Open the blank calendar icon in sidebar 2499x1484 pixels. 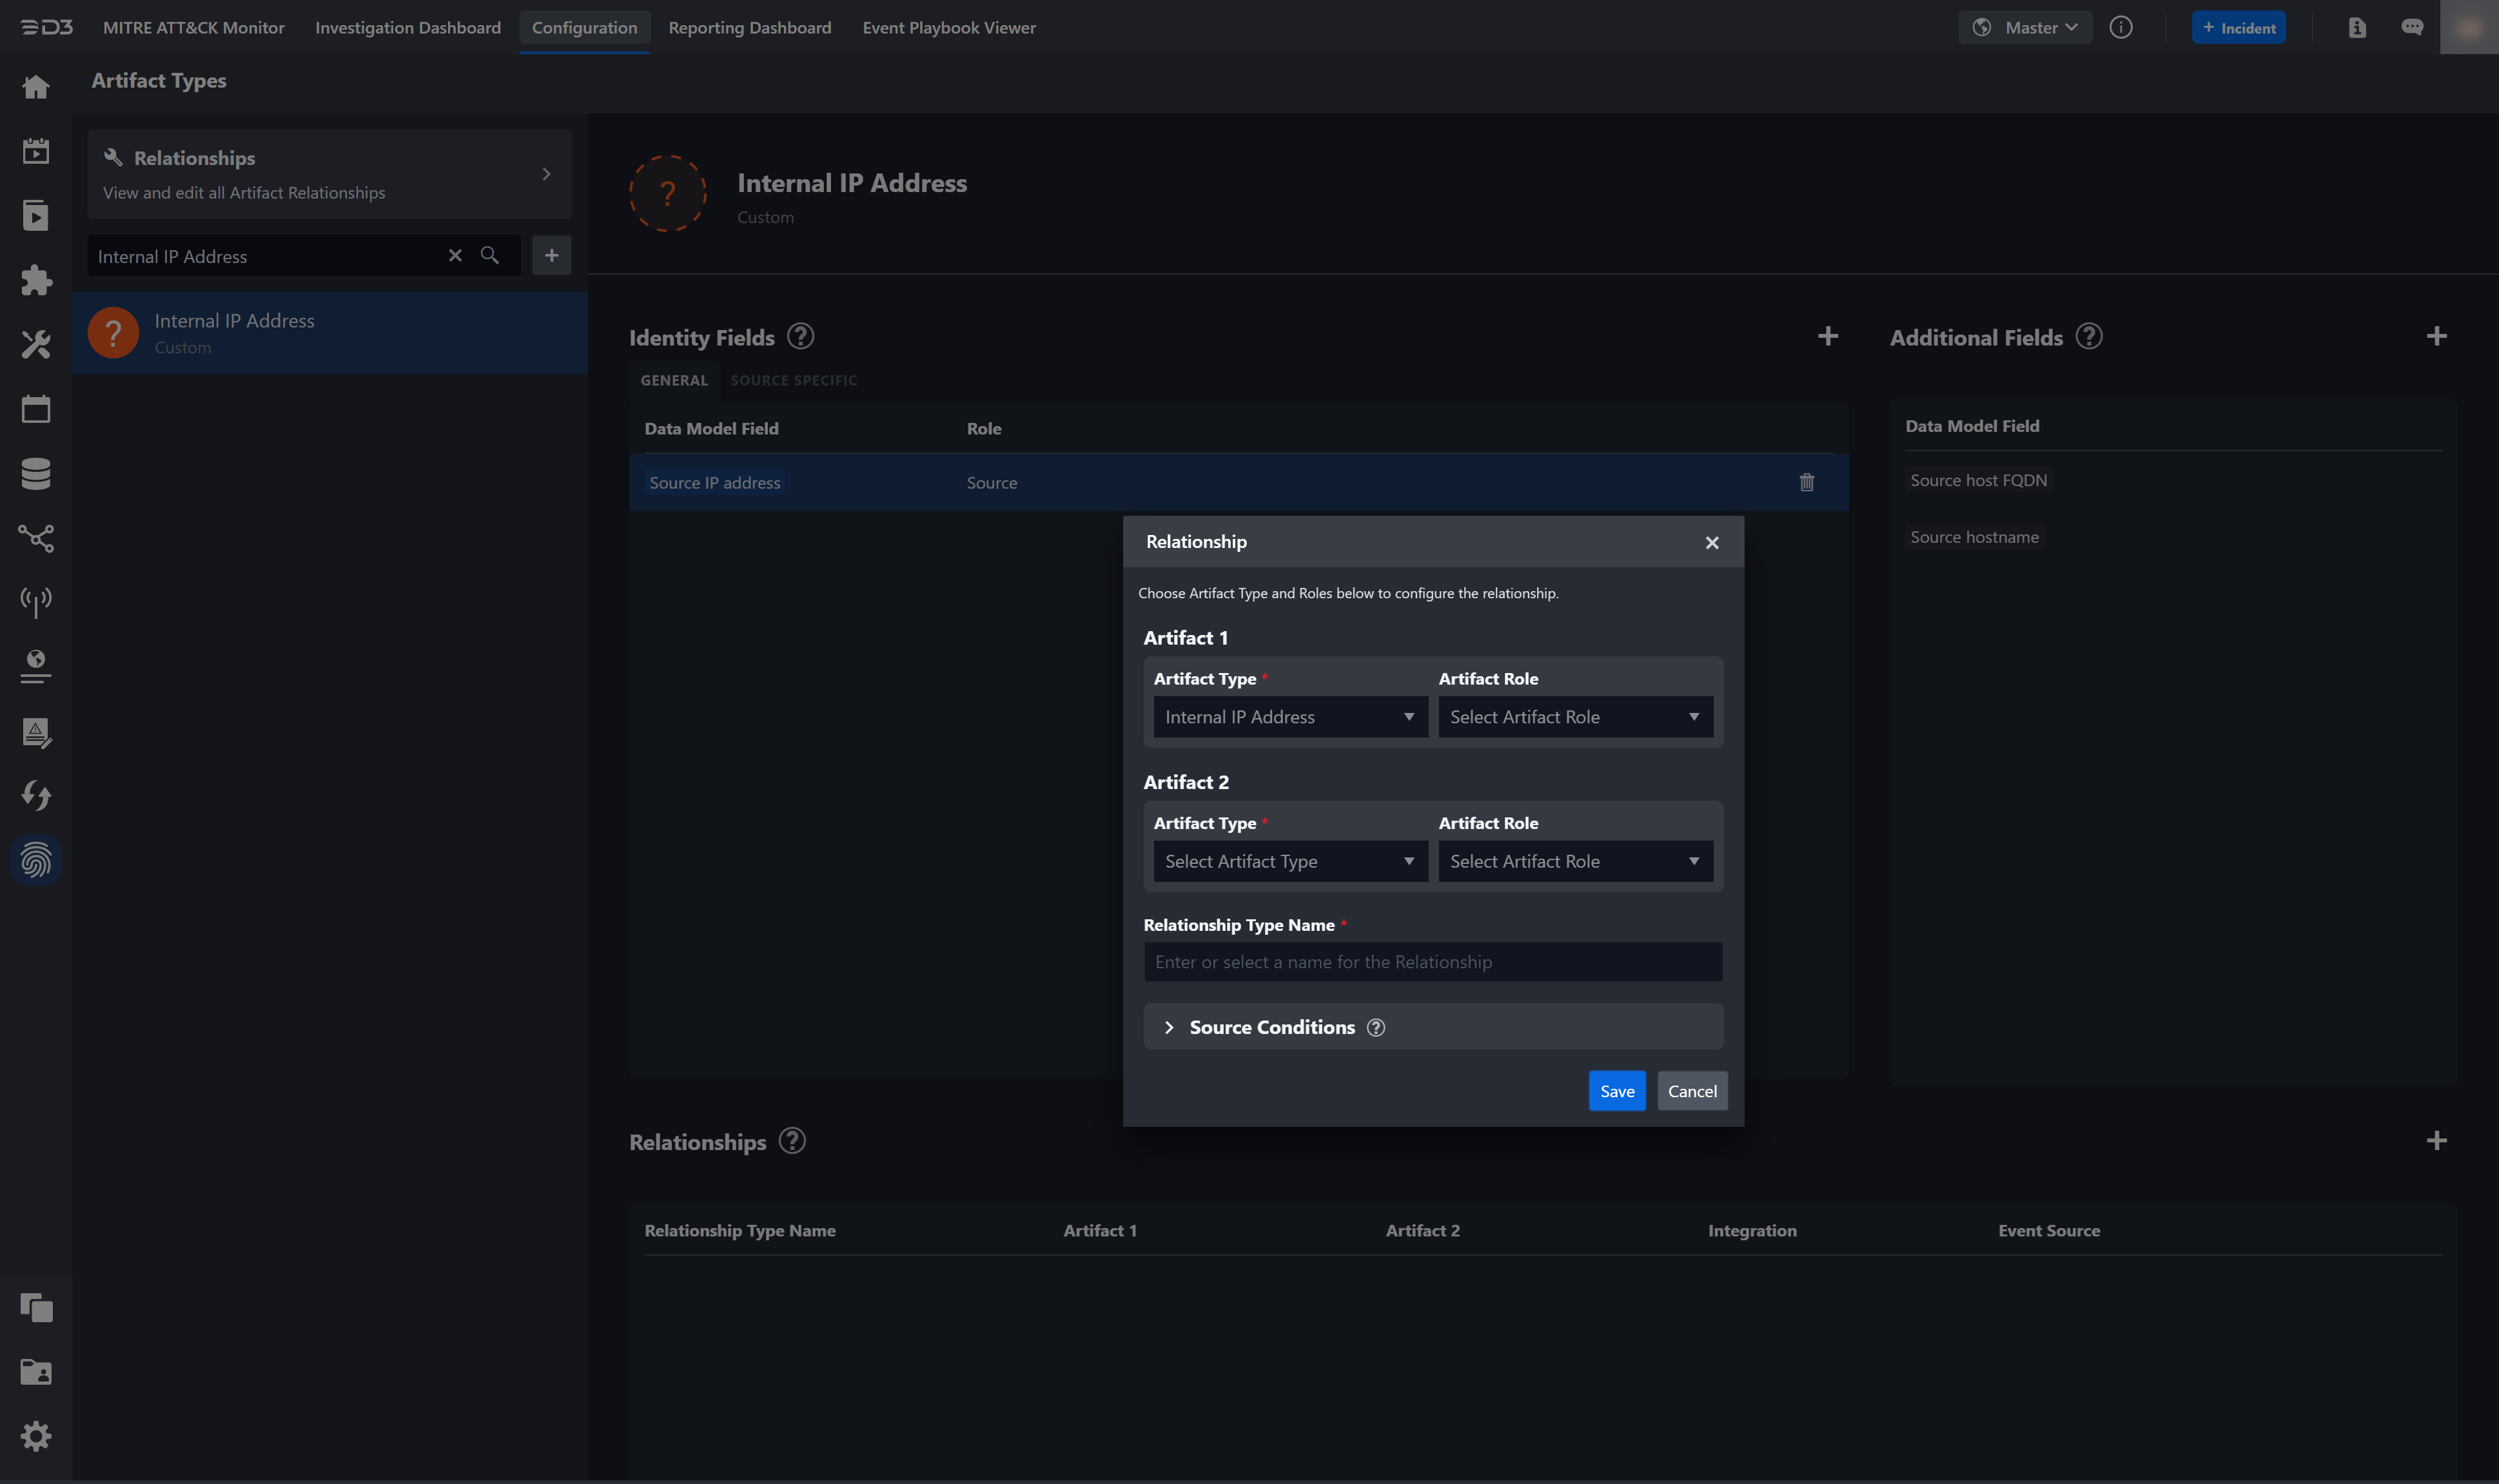pos(36,409)
